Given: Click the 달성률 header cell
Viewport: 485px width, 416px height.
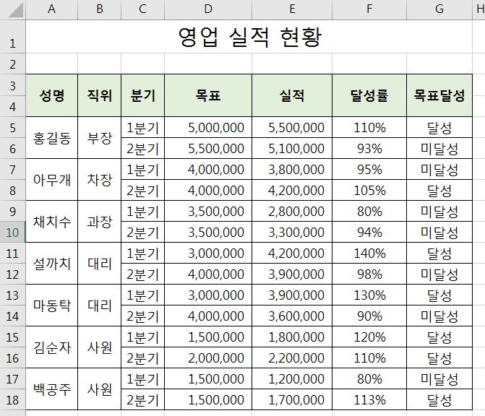Looking at the screenshot, I should pos(369,95).
